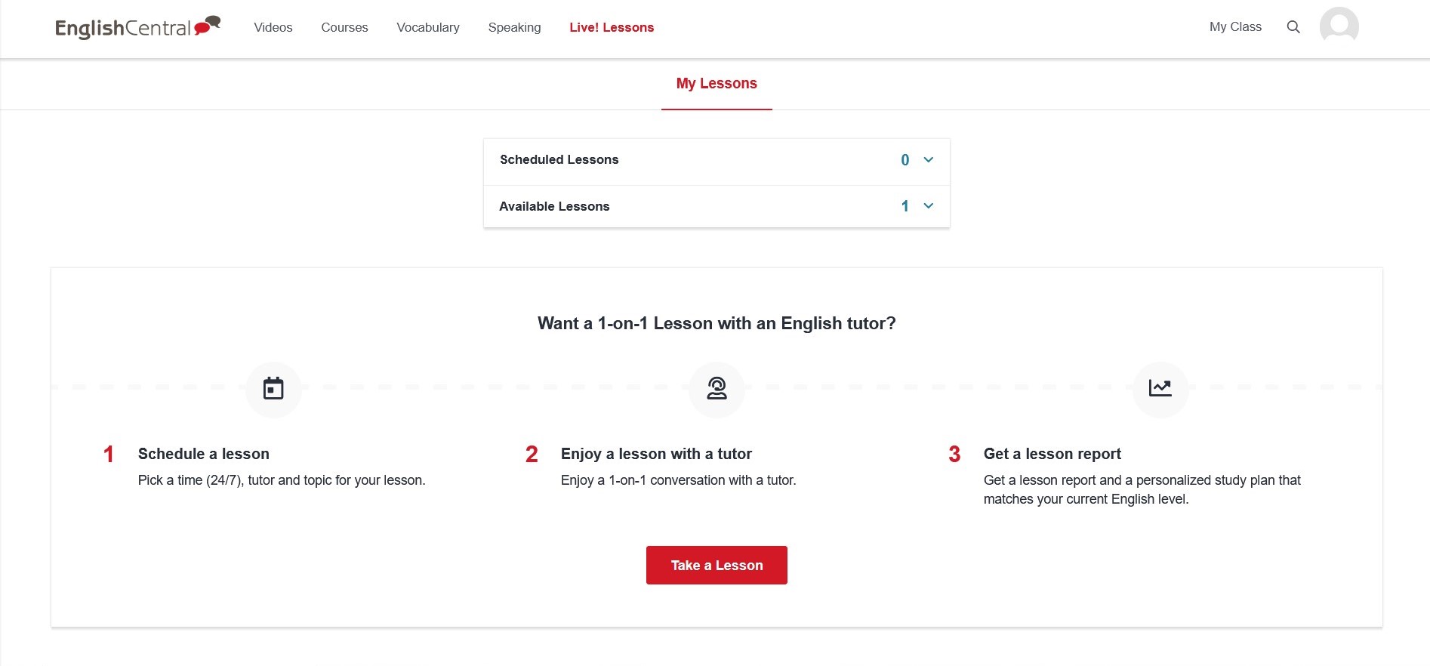Navigate to the Videos section
This screenshot has height=666, width=1430.
(273, 27)
